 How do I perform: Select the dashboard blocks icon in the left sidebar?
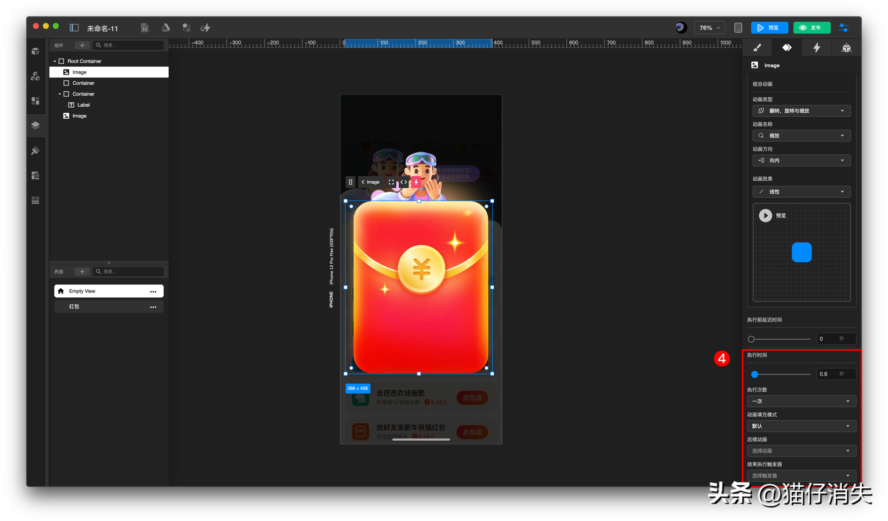35,101
